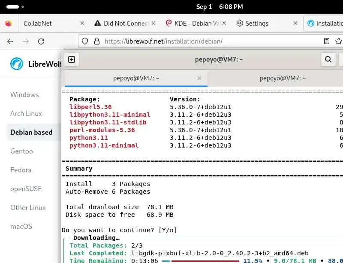Open the Firefox View pinned icon
Viewport: 343px width, 263px height.
pos(8,24)
